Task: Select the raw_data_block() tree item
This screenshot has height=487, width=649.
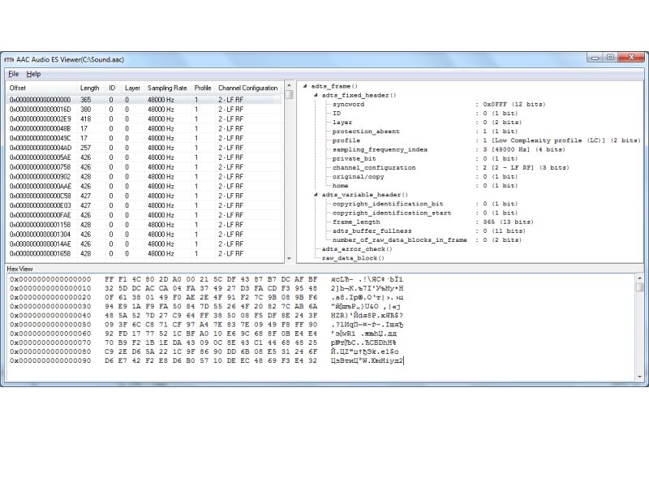Action: pyautogui.click(x=353, y=258)
